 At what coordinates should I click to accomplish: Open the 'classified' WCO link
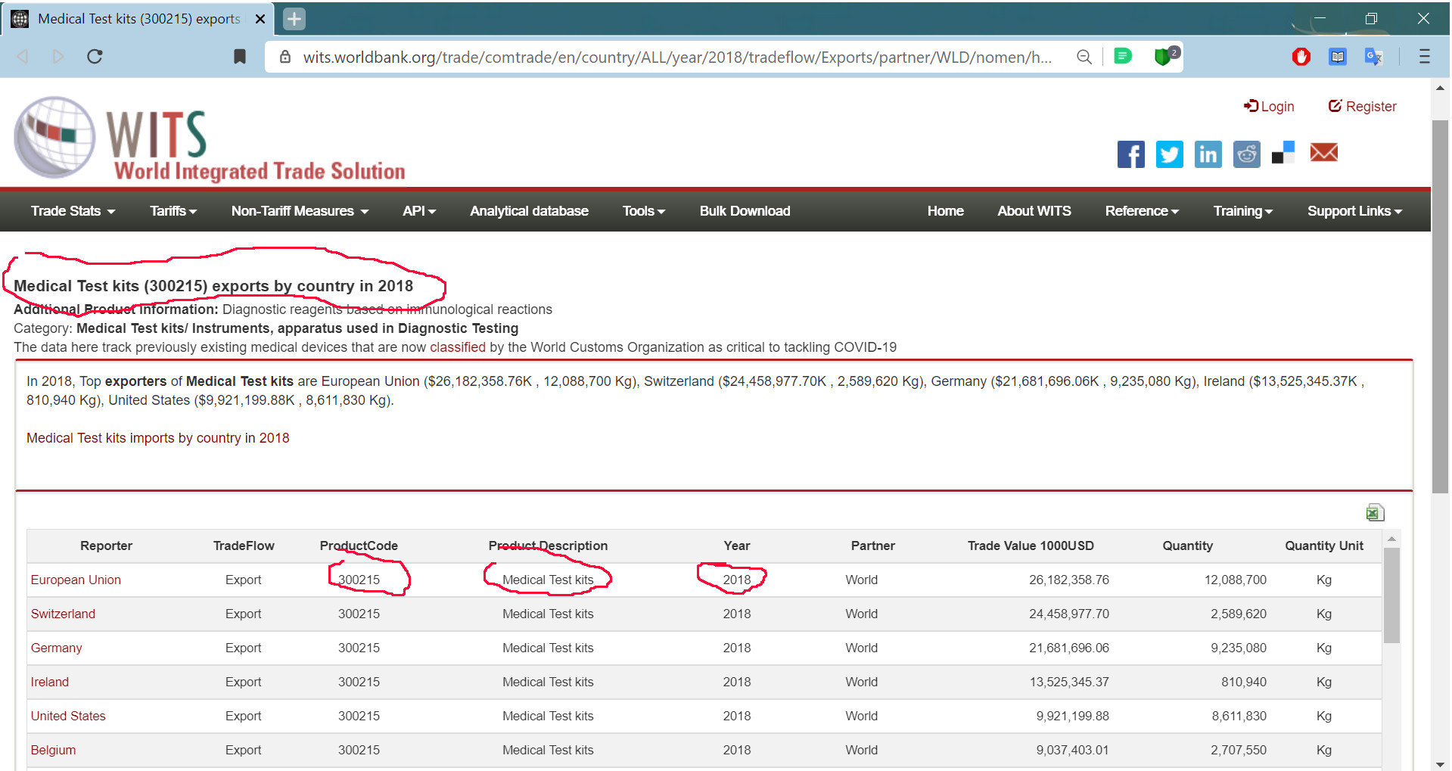(458, 347)
